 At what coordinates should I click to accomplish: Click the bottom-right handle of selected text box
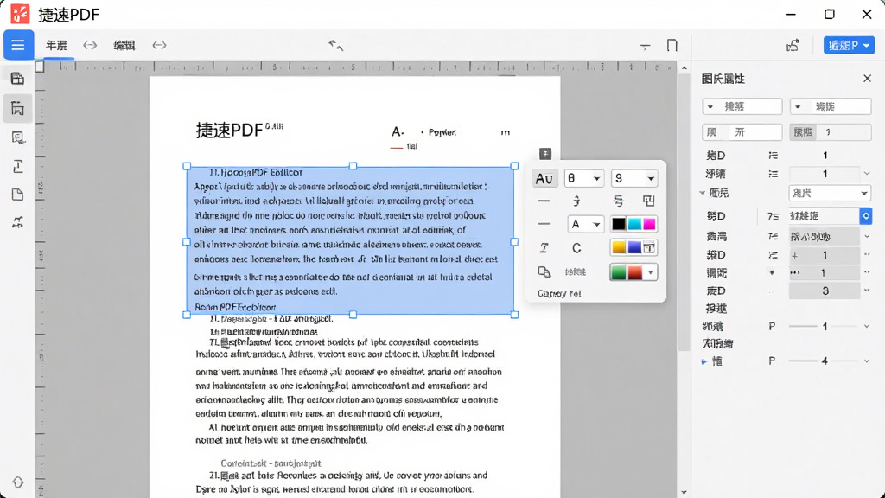click(x=514, y=315)
